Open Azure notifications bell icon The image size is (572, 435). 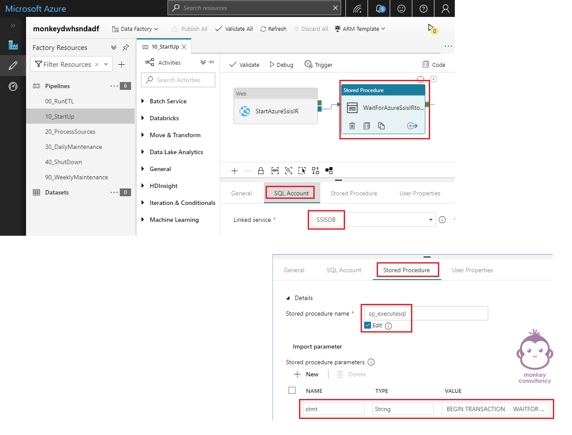380,8
